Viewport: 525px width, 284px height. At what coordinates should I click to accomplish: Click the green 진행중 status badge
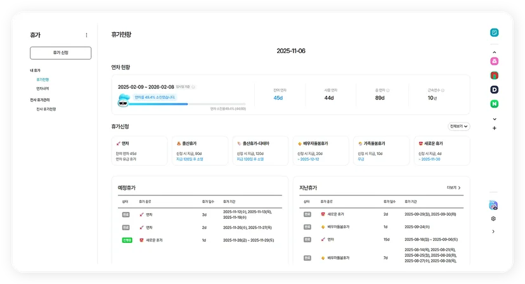coord(127,240)
